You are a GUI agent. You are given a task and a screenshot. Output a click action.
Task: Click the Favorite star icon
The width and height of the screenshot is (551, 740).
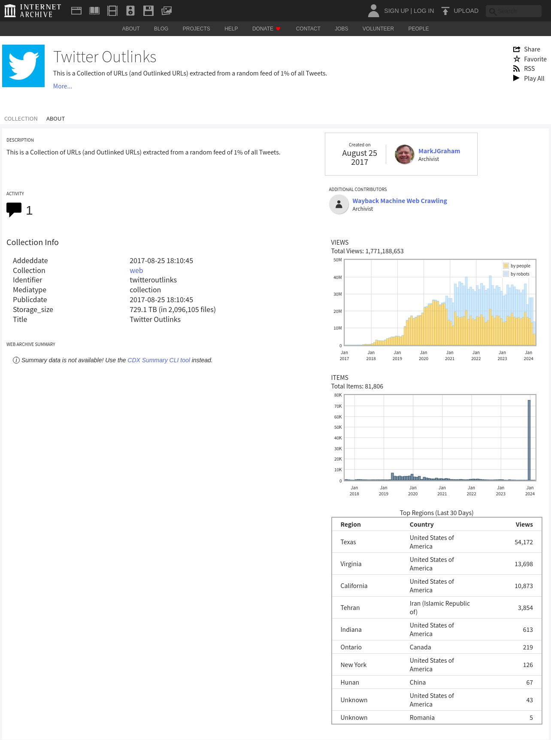coord(517,59)
